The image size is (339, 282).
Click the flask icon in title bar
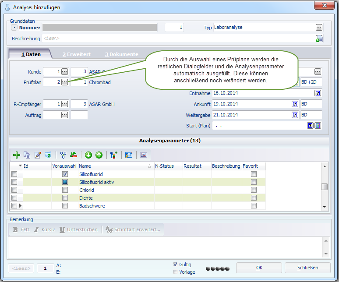(7, 7)
